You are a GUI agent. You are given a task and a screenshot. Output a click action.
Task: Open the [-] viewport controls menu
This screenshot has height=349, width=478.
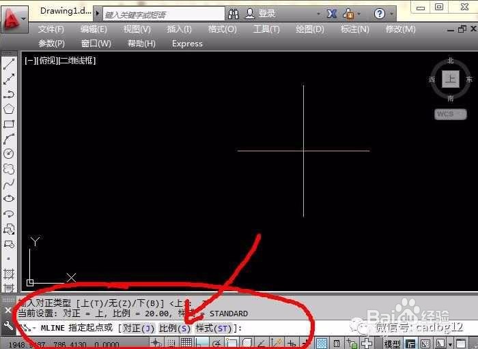(x=30, y=61)
